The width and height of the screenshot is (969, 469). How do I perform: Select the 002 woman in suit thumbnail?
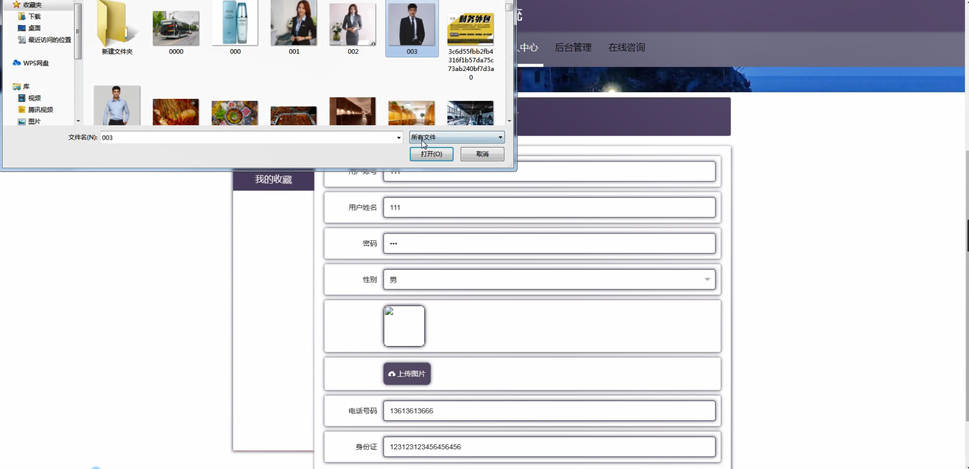(x=353, y=24)
